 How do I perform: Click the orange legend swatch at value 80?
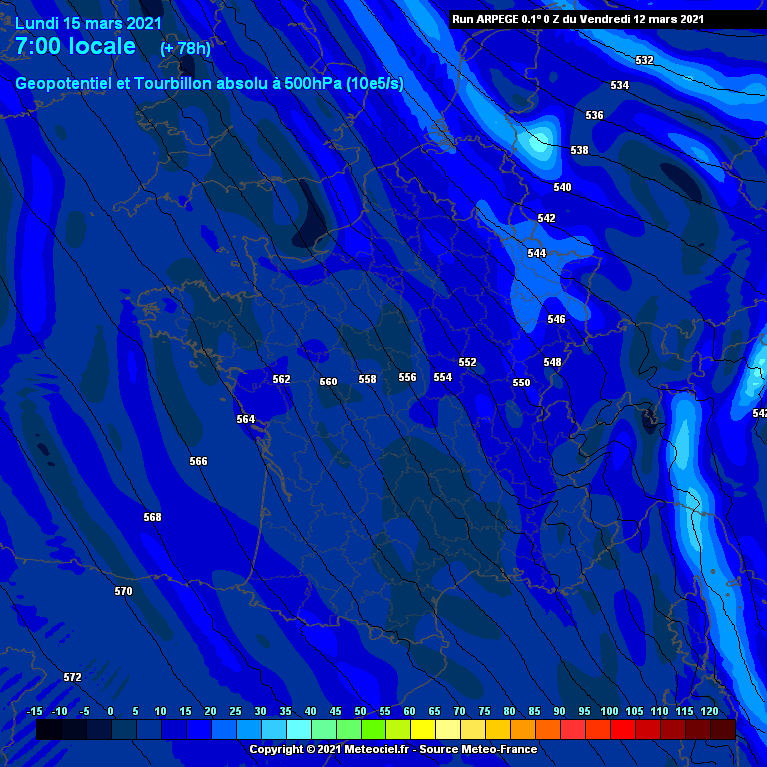coord(522,730)
